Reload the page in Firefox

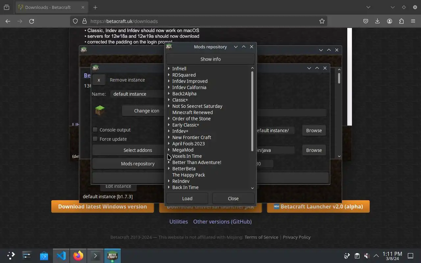32,21
